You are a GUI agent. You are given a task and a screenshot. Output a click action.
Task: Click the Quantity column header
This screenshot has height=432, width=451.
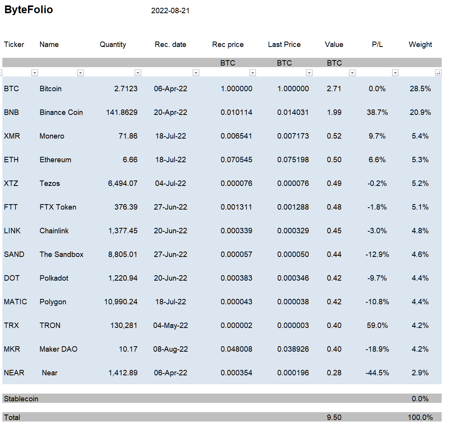click(x=113, y=45)
